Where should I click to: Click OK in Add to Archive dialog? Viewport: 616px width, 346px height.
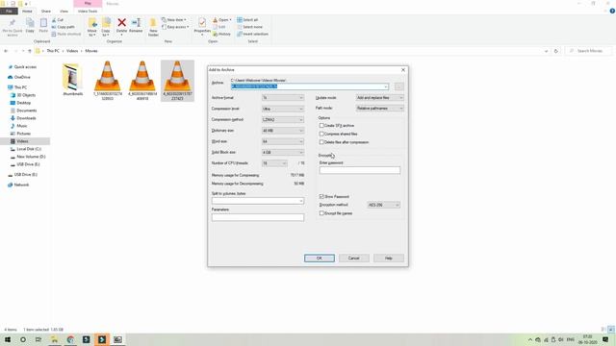(x=320, y=259)
